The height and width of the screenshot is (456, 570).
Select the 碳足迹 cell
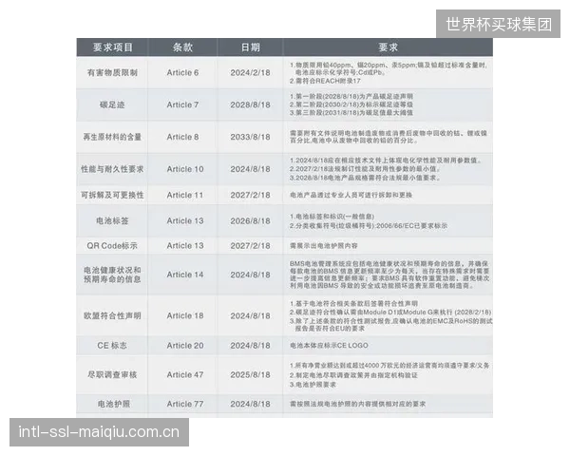click(x=112, y=104)
